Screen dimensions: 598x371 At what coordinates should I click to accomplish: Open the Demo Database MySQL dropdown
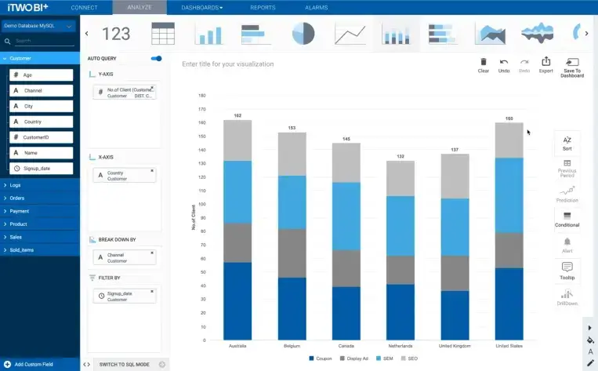(39, 27)
